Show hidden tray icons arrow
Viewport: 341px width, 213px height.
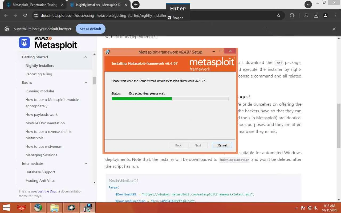pyautogui.click(x=297, y=208)
